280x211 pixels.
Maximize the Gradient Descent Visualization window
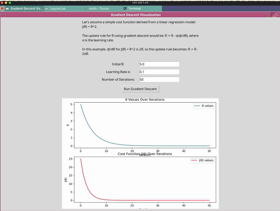[273, 15]
